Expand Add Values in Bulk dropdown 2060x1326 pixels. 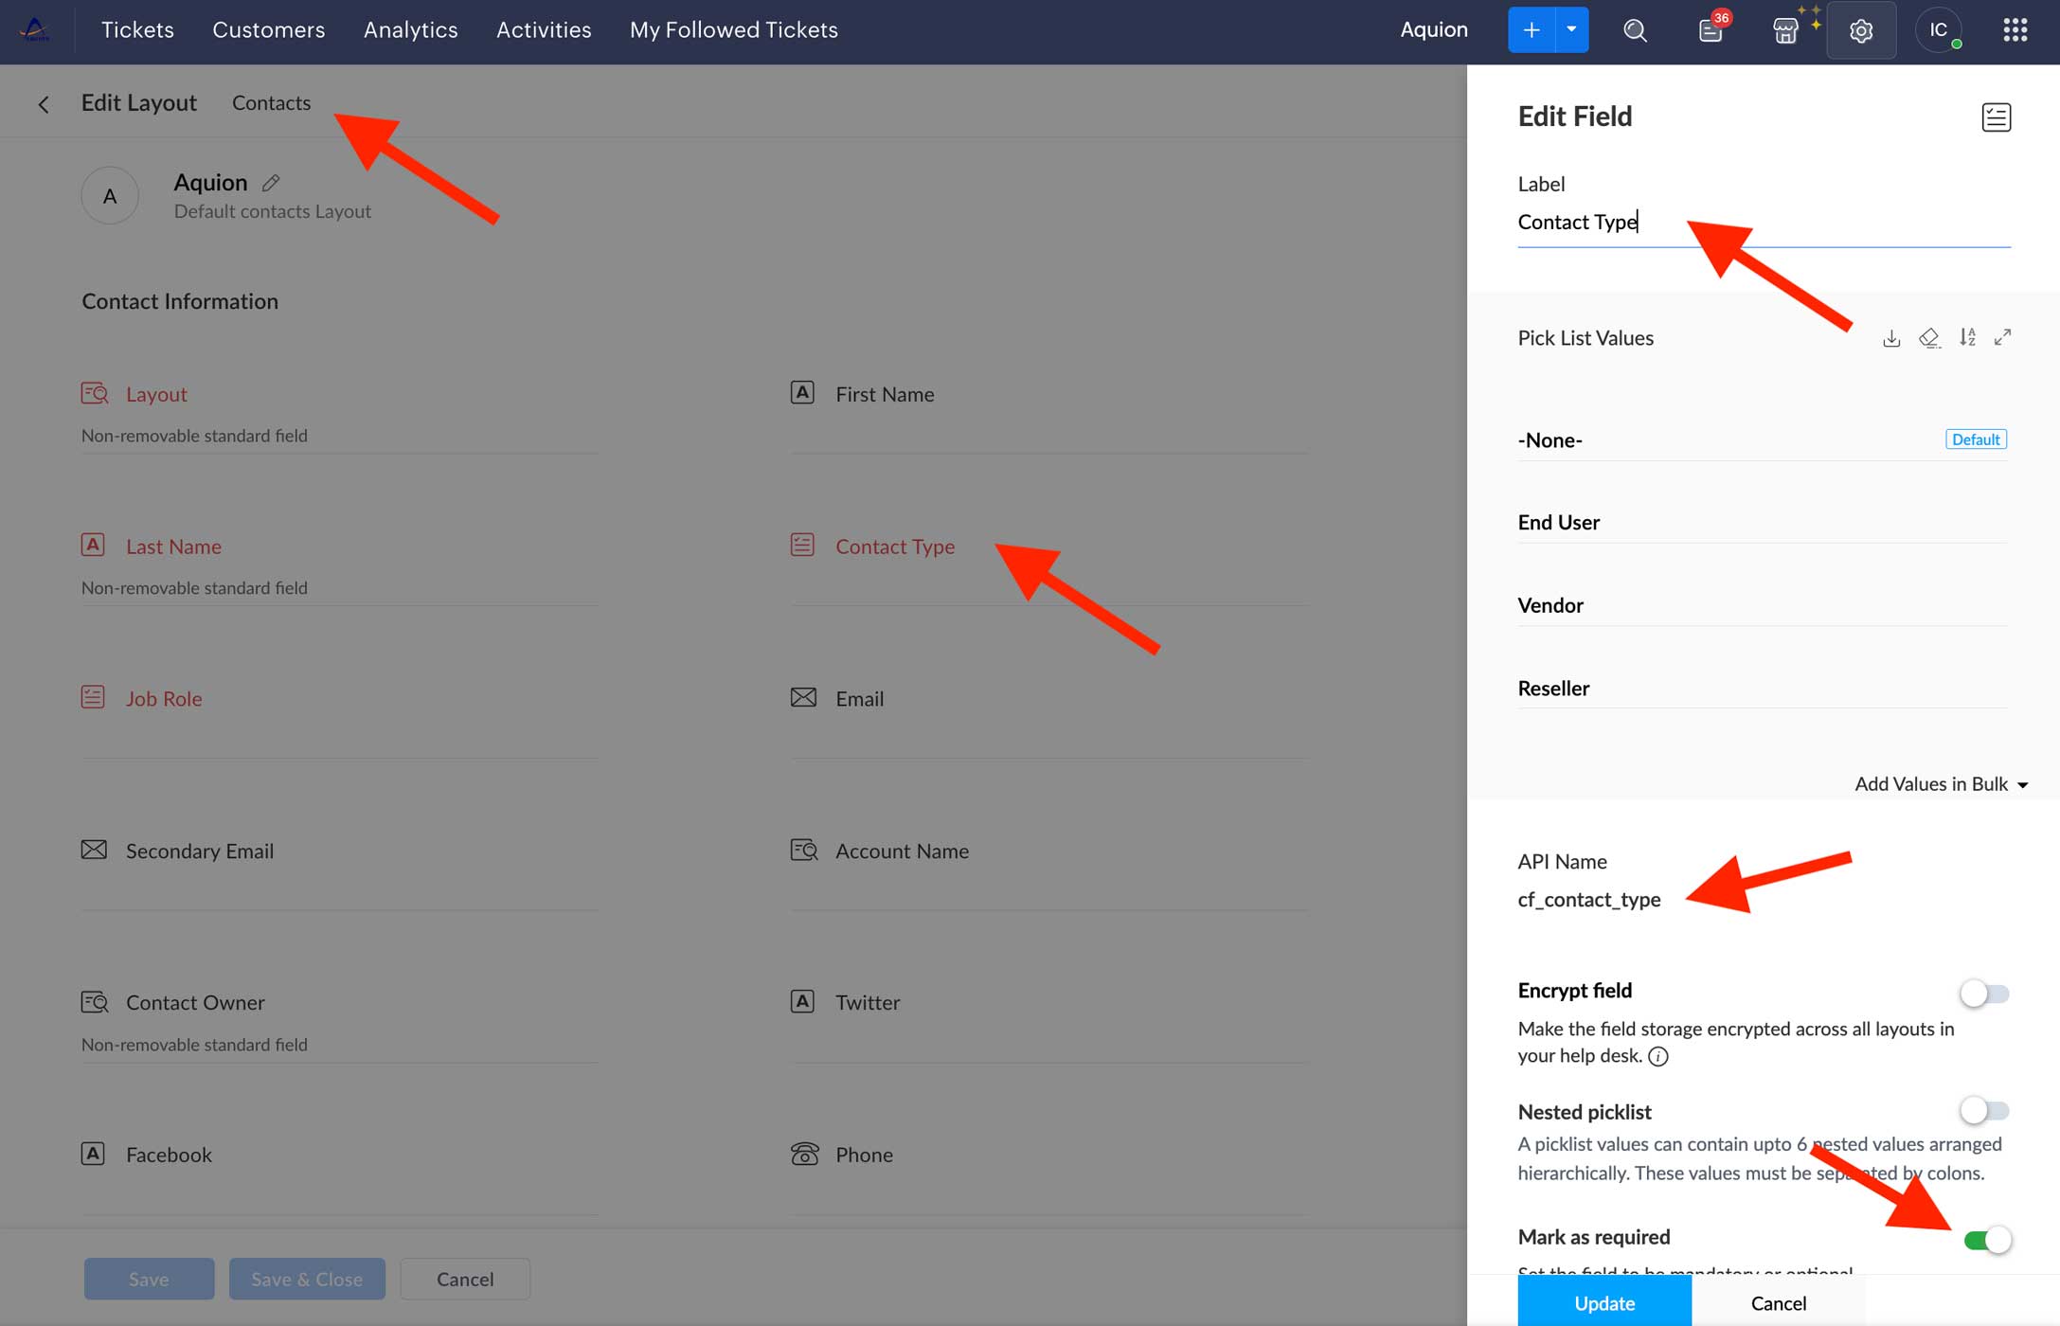(1941, 784)
